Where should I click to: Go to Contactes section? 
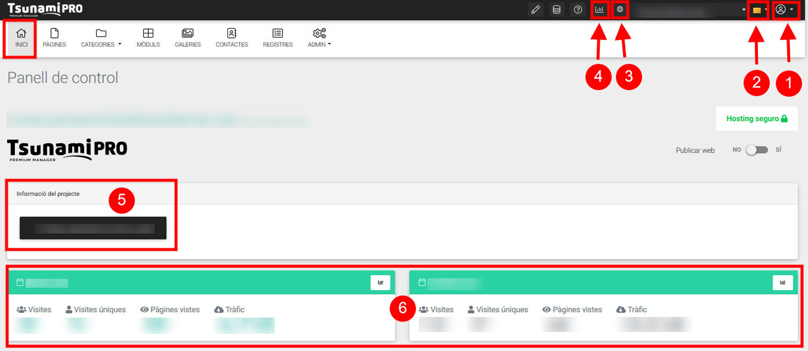click(232, 38)
